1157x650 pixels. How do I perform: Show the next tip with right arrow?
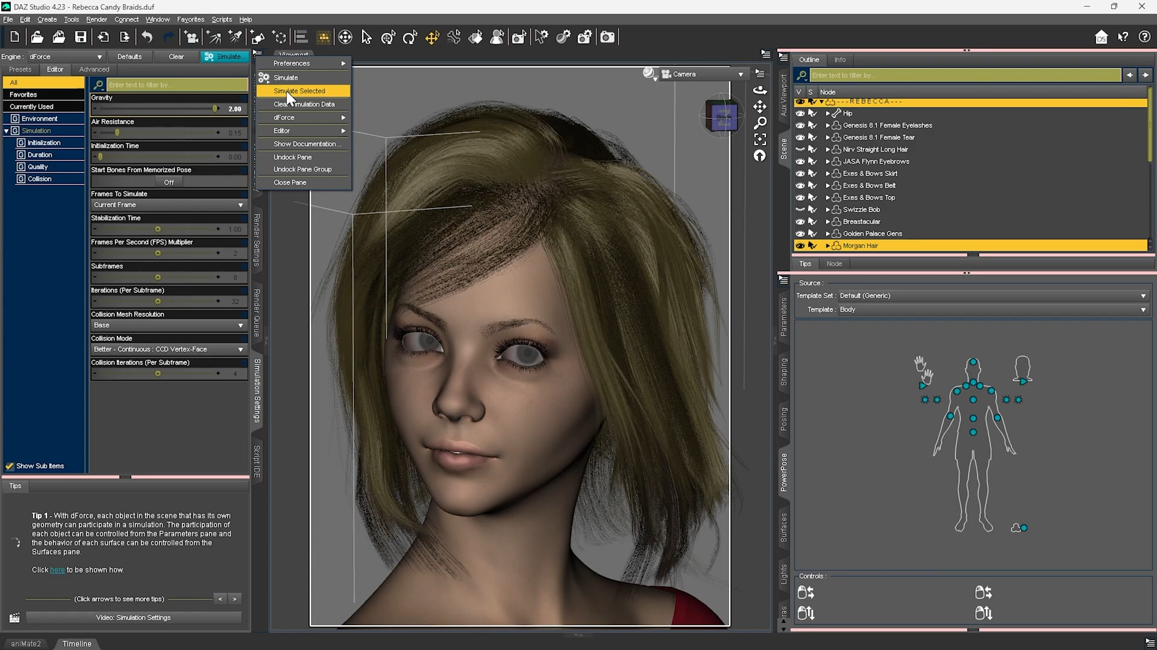(234, 599)
